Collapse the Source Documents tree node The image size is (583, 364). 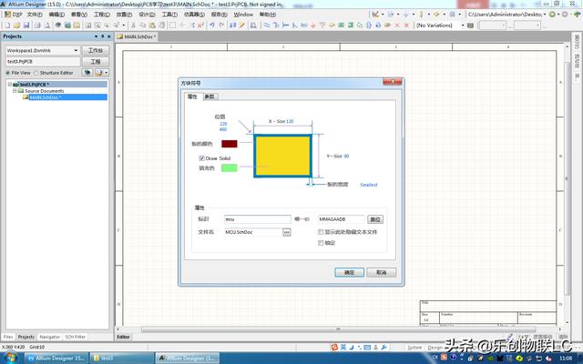[15, 91]
